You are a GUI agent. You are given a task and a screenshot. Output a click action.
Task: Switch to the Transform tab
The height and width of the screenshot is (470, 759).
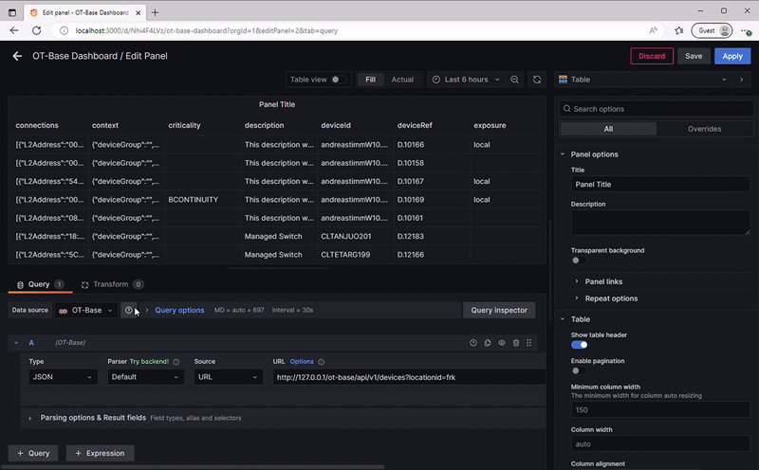click(112, 284)
